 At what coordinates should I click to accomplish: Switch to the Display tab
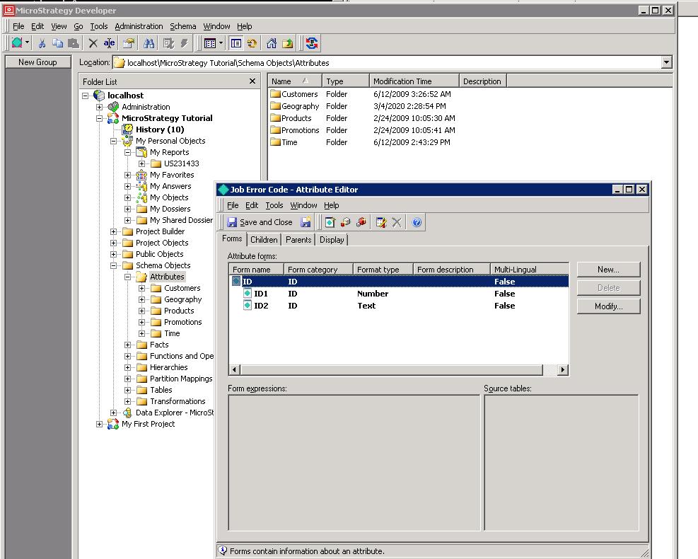click(x=332, y=240)
